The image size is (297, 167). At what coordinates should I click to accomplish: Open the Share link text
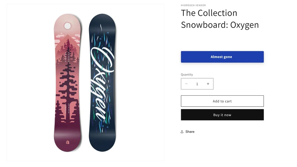(x=190, y=132)
